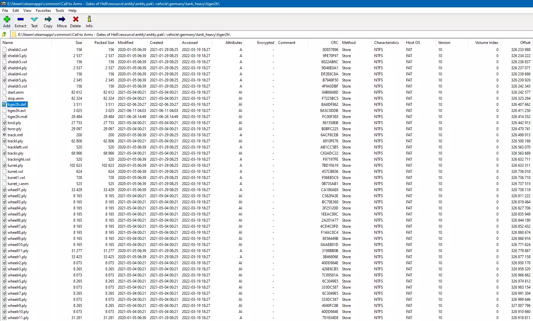Select the shieldr5.vol file name
This screenshot has height=321, width=533.
click(x=17, y=86)
